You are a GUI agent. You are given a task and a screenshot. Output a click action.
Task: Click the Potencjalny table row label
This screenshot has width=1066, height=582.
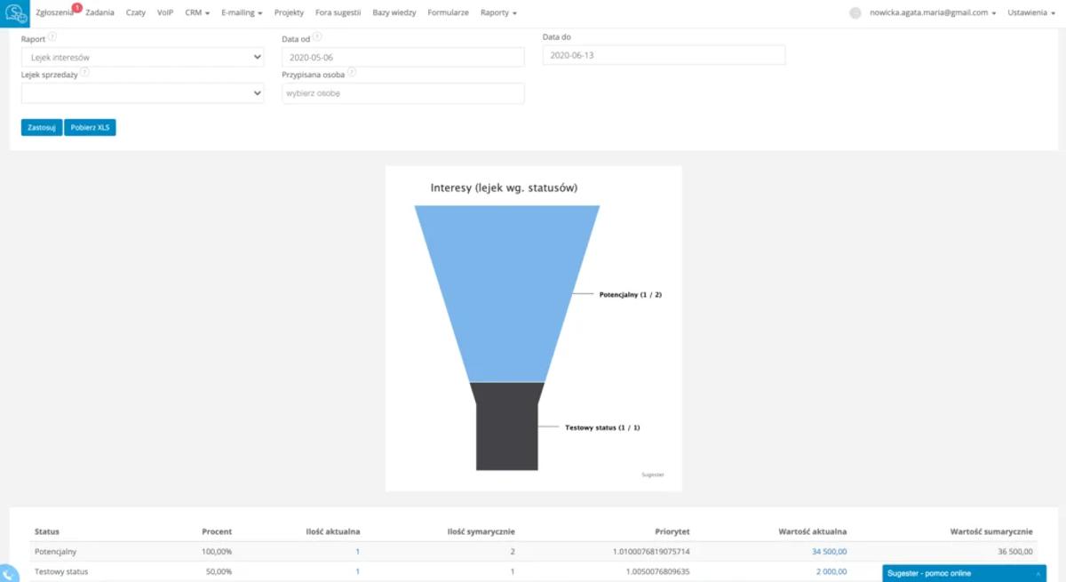(56, 552)
